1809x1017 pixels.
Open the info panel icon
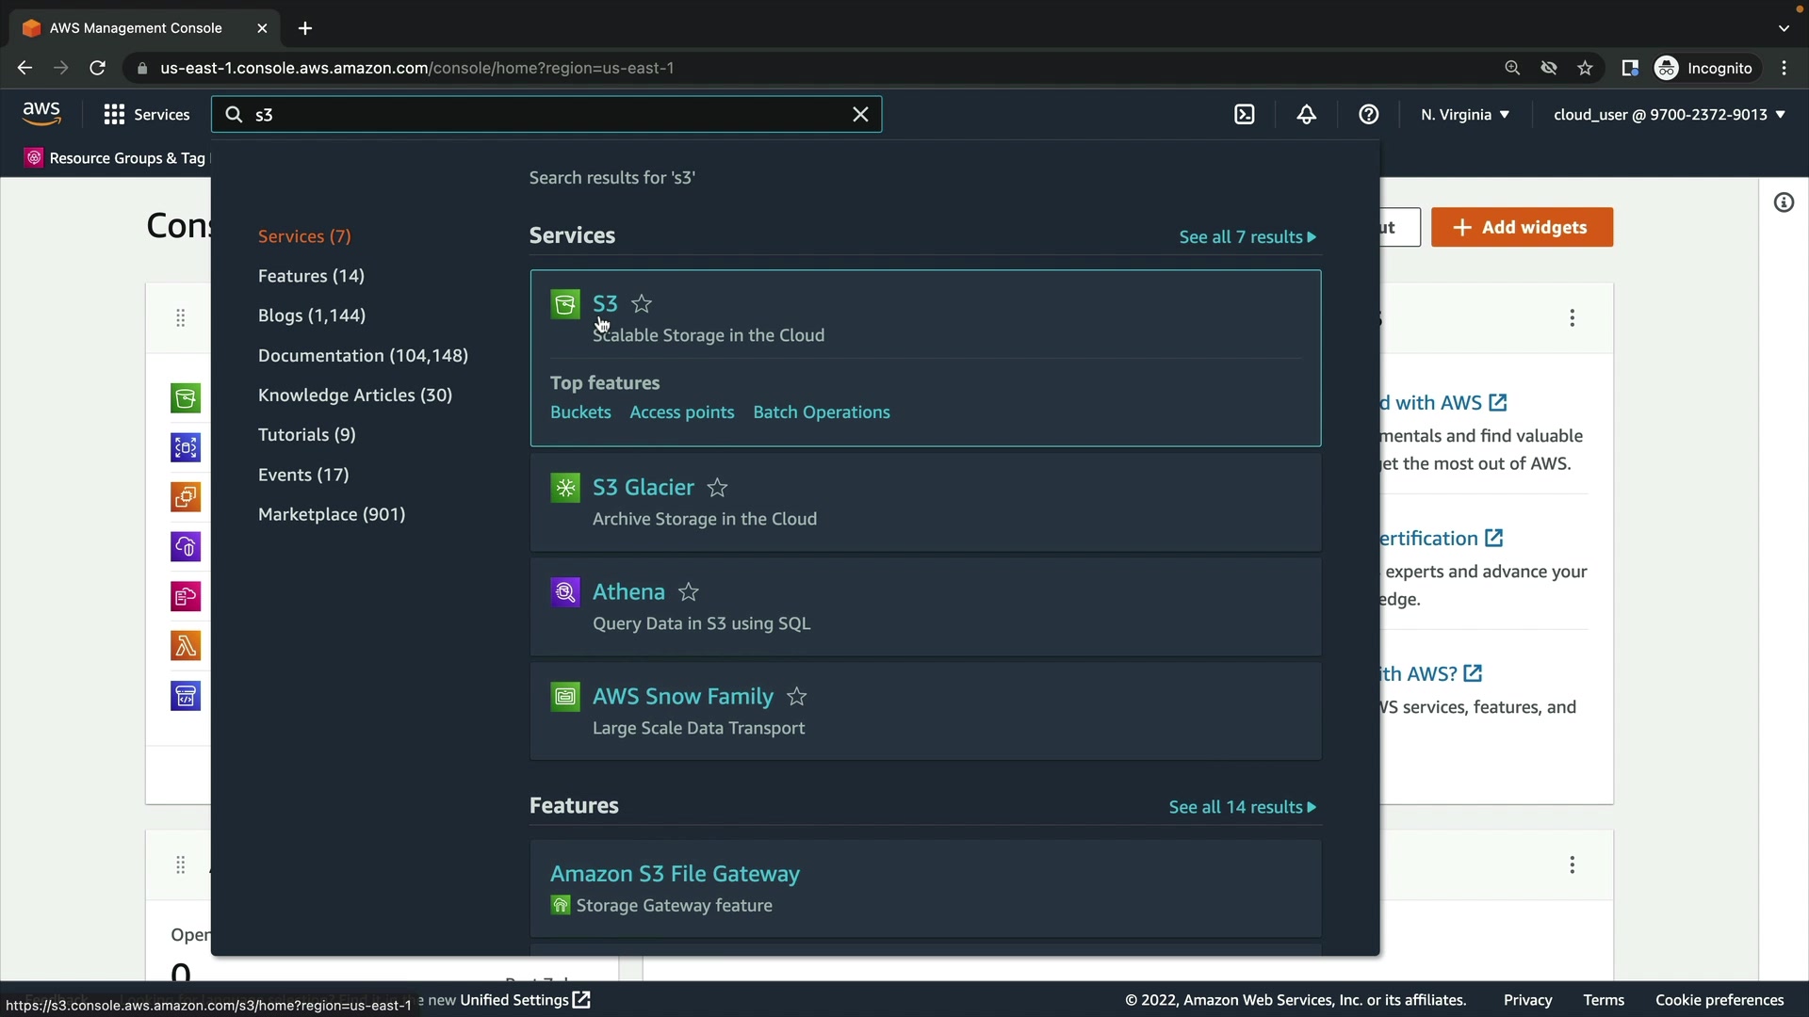1784,202
